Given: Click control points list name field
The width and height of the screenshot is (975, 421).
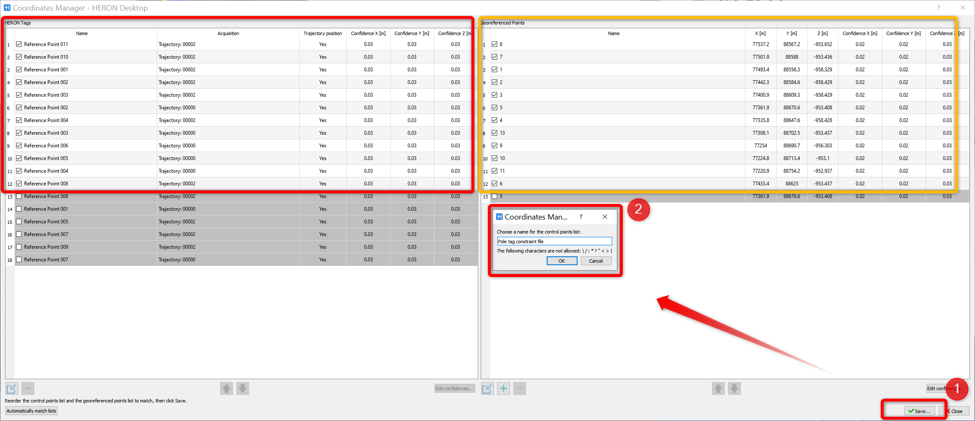Looking at the screenshot, I should pos(554,242).
